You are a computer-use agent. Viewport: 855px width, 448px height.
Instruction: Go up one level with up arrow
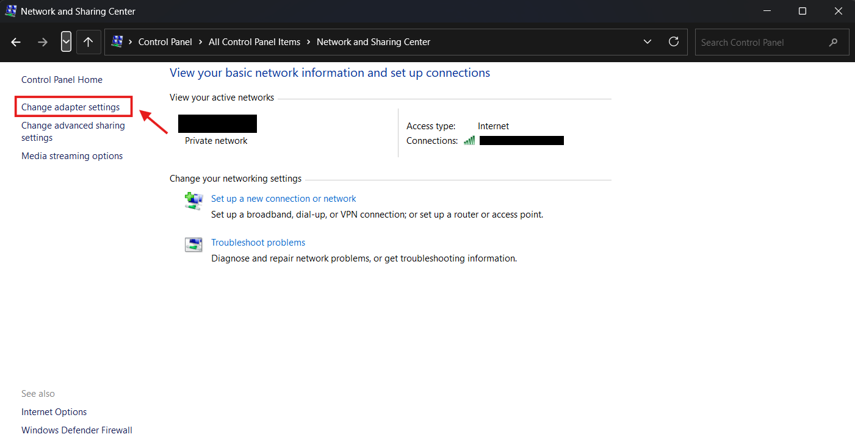coord(88,42)
